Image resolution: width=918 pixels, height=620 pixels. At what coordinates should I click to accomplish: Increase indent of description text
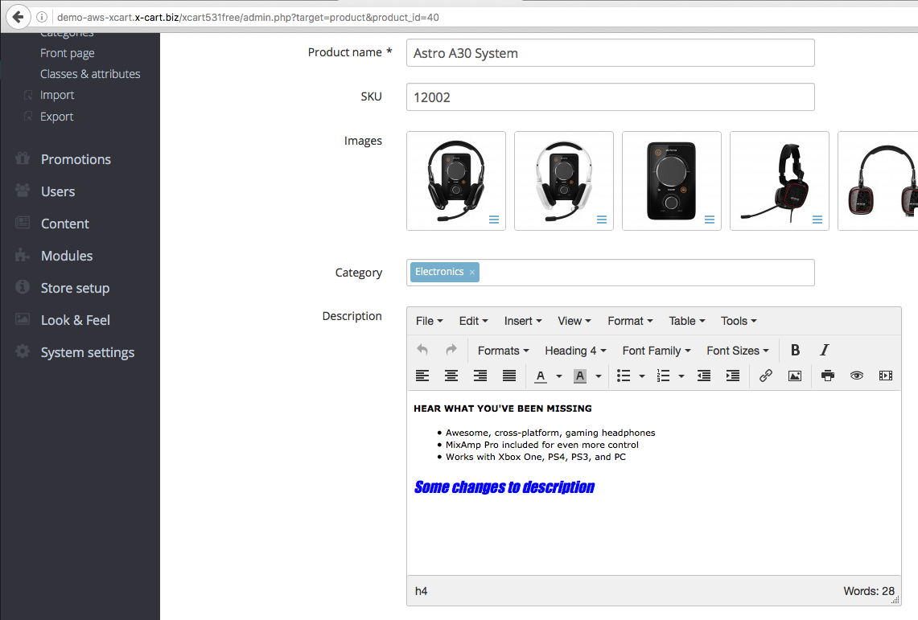[732, 376]
